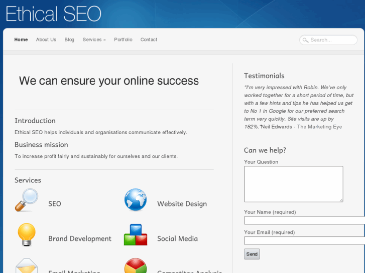Image resolution: width=365 pixels, height=273 pixels.
Task: Focus the Your Email required field
Action: tap(304, 241)
